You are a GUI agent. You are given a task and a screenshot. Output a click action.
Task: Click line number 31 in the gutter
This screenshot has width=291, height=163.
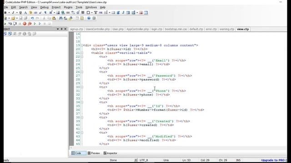click(x=78, y=91)
